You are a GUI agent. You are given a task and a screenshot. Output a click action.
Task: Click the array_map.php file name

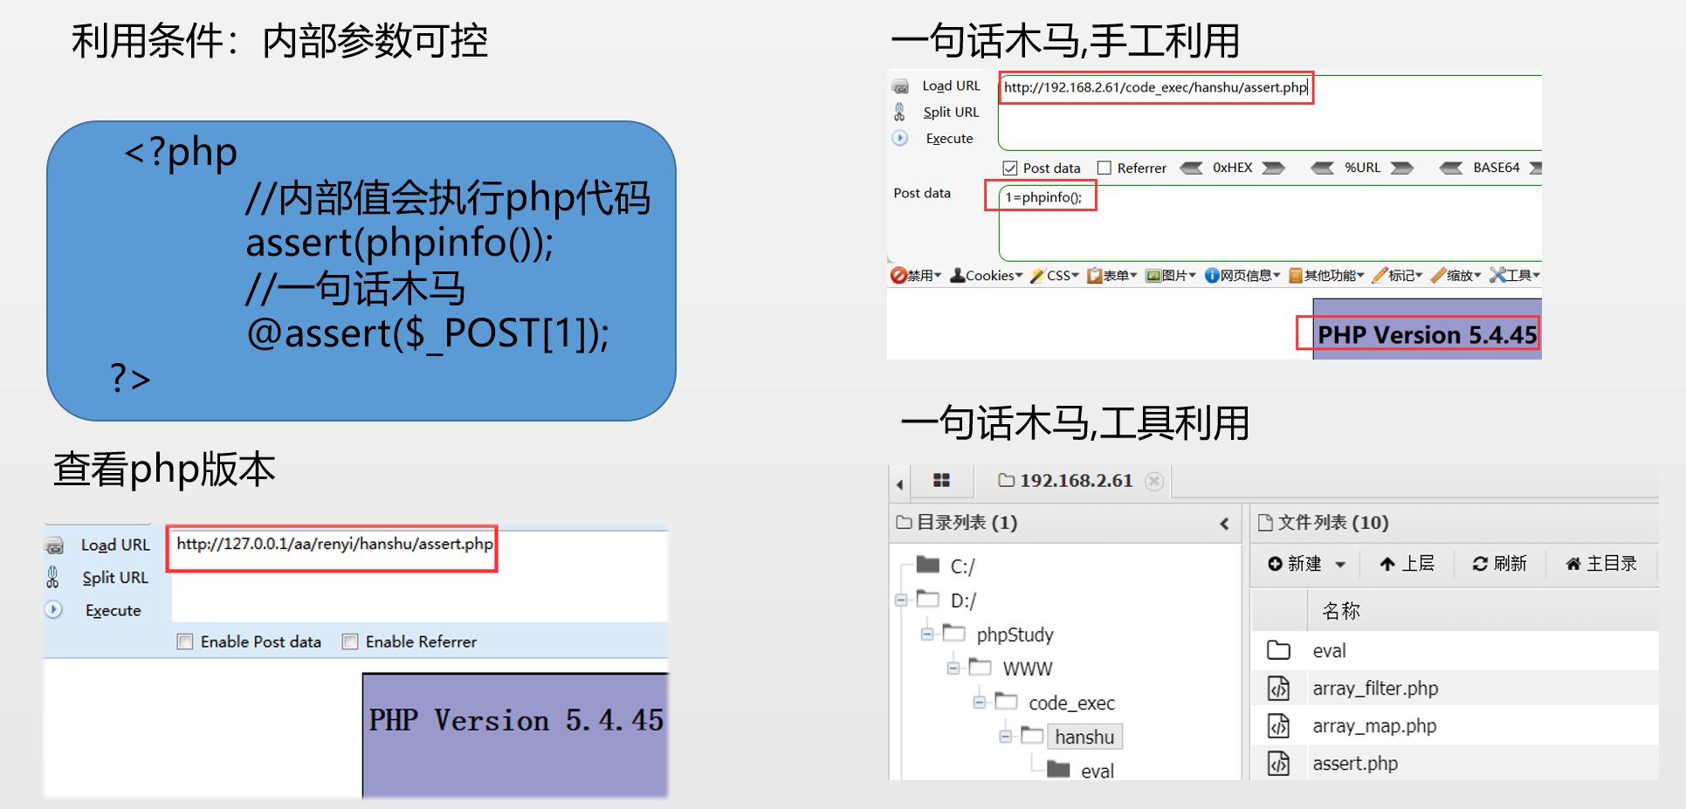click(x=1374, y=726)
